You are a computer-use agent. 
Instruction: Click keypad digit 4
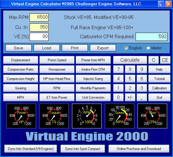[118, 79]
